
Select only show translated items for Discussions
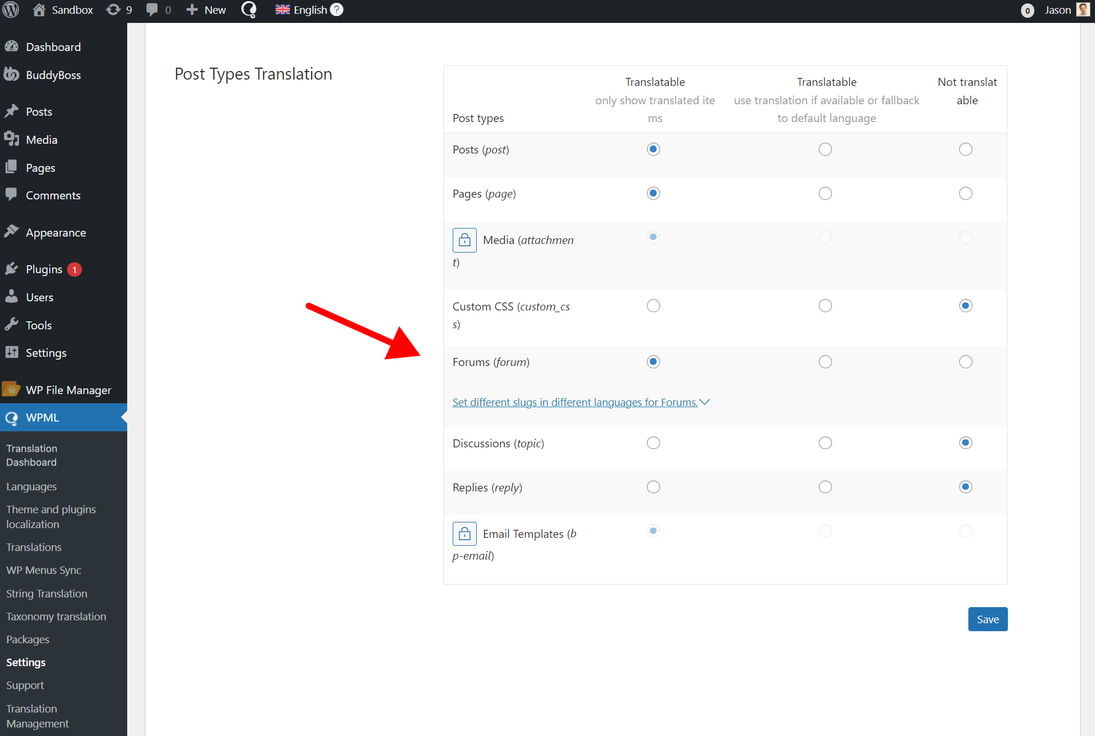click(653, 443)
